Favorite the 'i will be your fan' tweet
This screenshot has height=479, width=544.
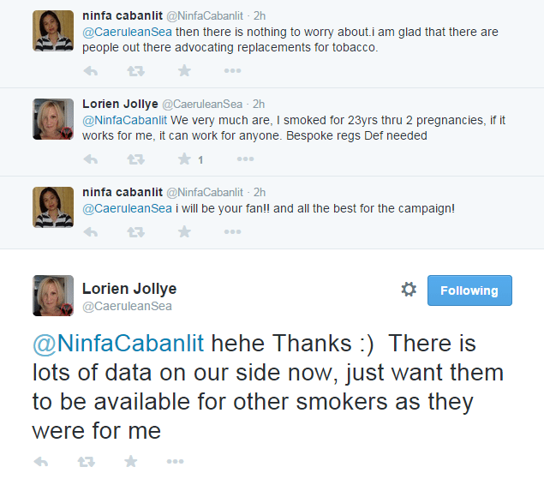[x=184, y=231]
